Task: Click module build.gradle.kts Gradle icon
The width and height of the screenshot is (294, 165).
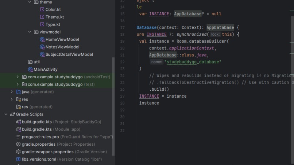Action: [18, 129]
